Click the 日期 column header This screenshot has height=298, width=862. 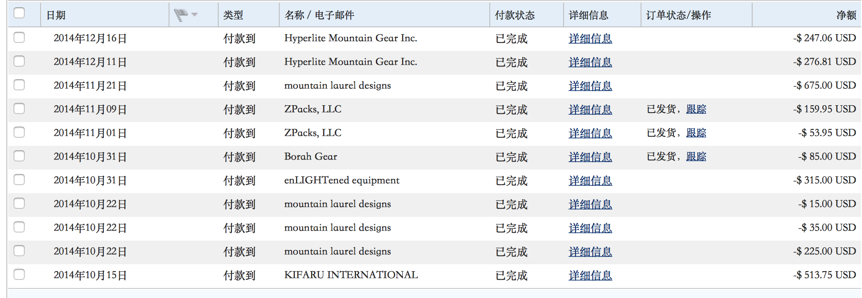pos(56,15)
